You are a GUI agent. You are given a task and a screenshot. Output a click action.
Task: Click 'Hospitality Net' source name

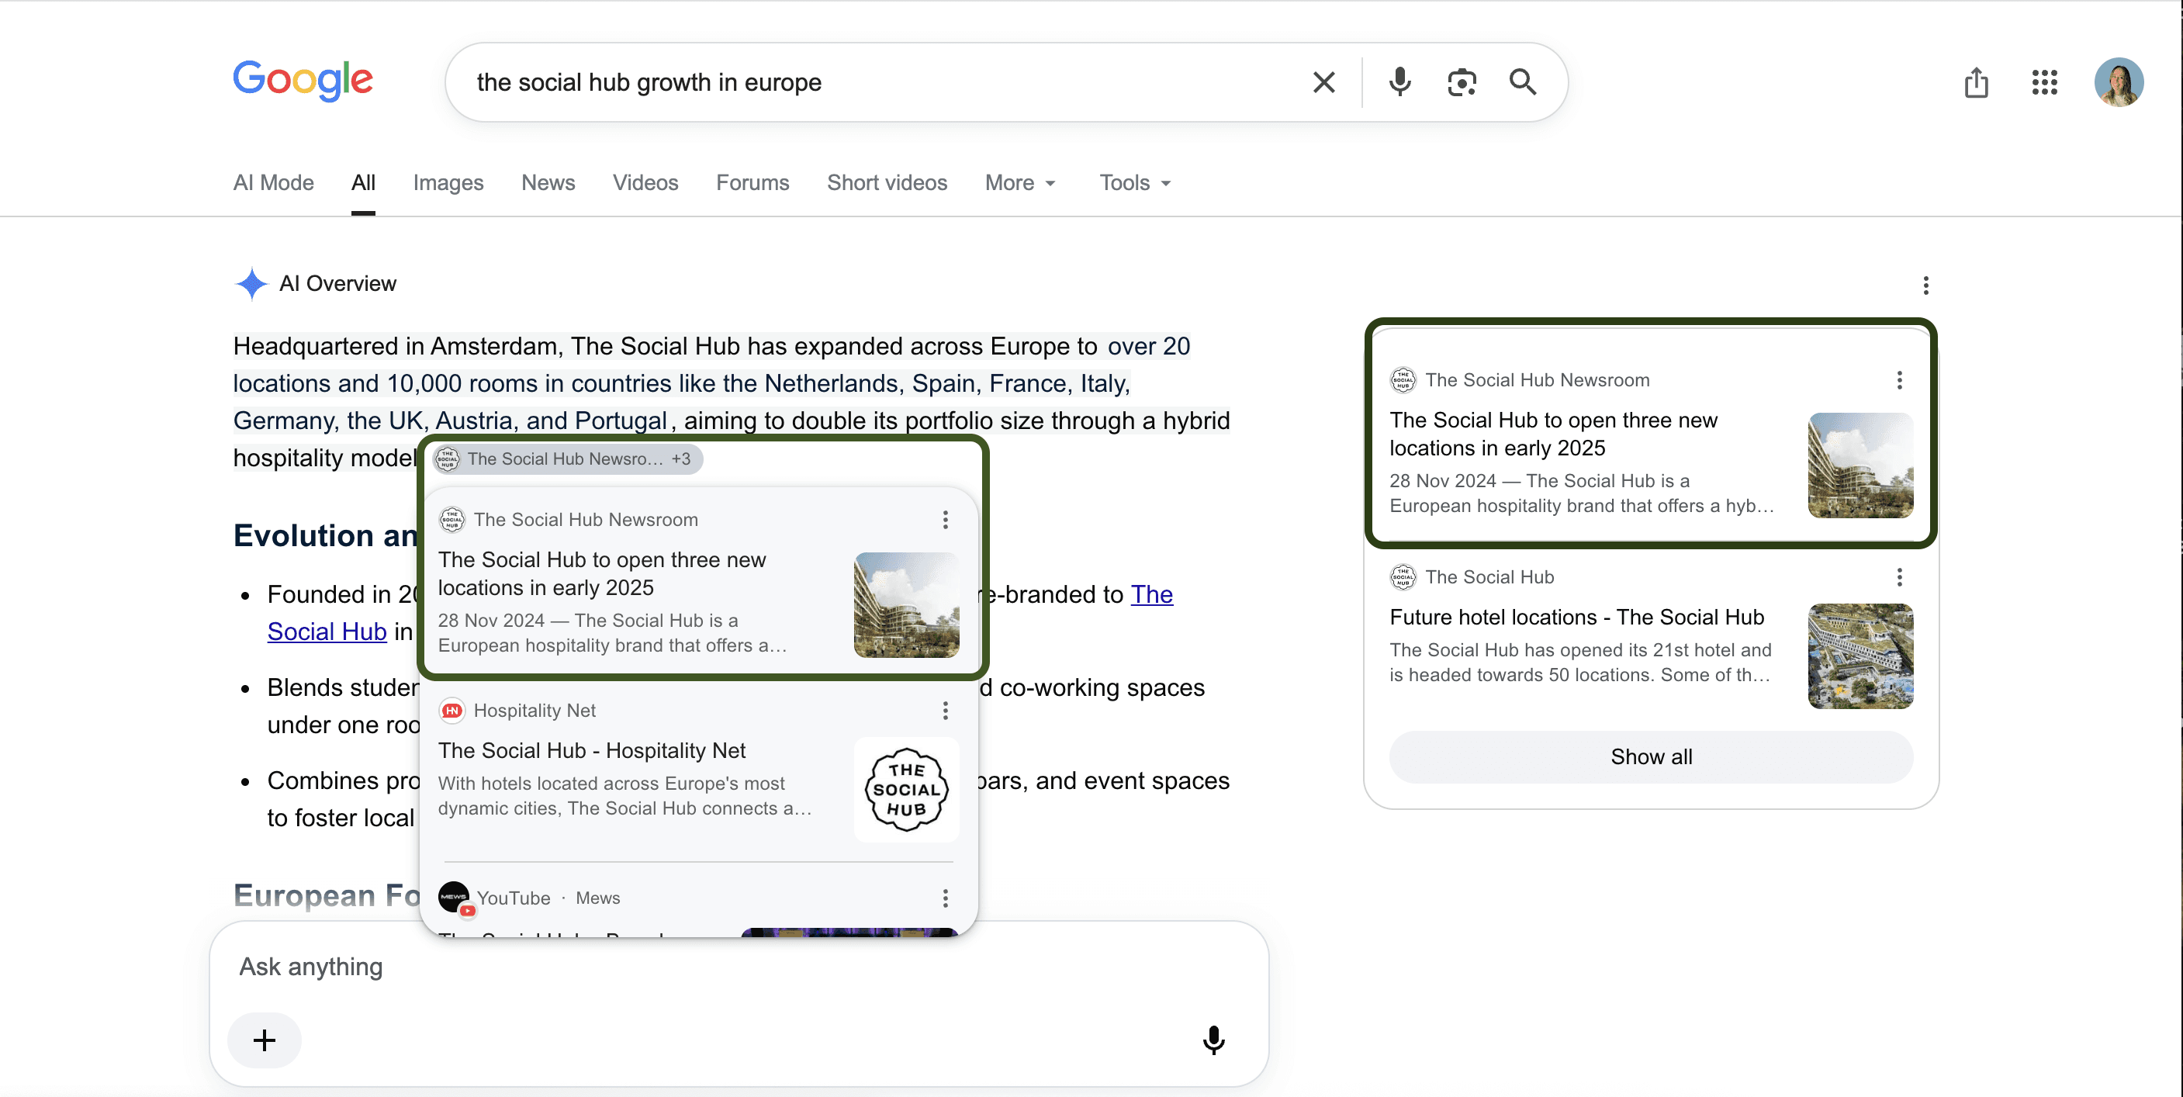click(x=534, y=711)
